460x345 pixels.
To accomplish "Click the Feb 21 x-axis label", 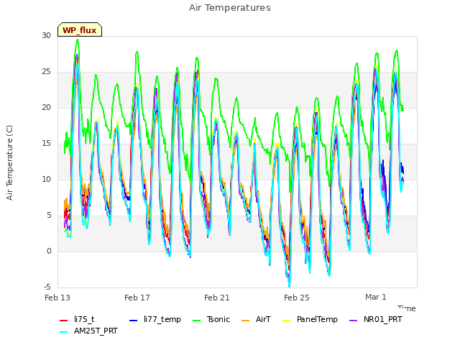I will (x=217, y=298).
